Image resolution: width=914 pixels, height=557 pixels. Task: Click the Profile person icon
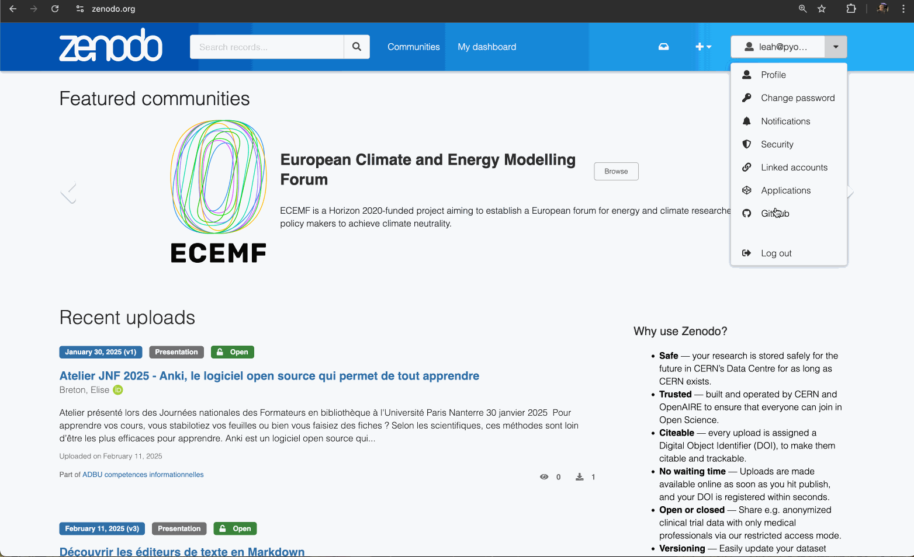pyautogui.click(x=746, y=75)
